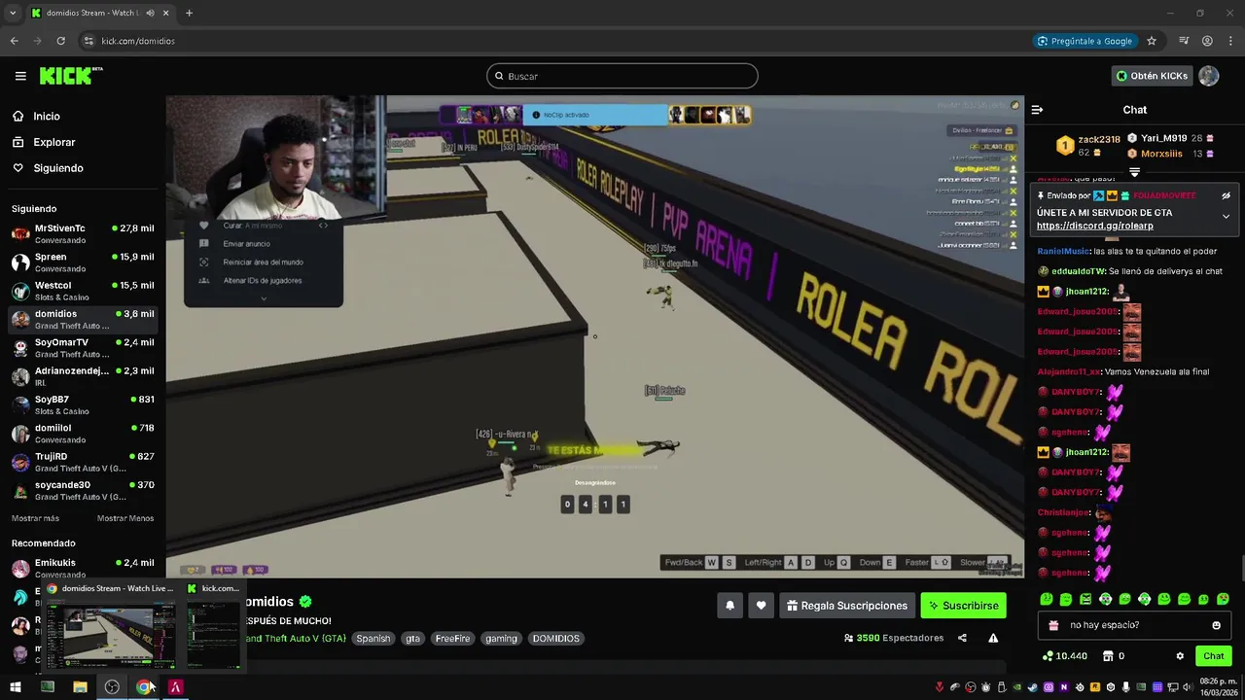1245x700 pixels.
Task: Open File Explorer from the taskbar
Action: (x=80, y=687)
